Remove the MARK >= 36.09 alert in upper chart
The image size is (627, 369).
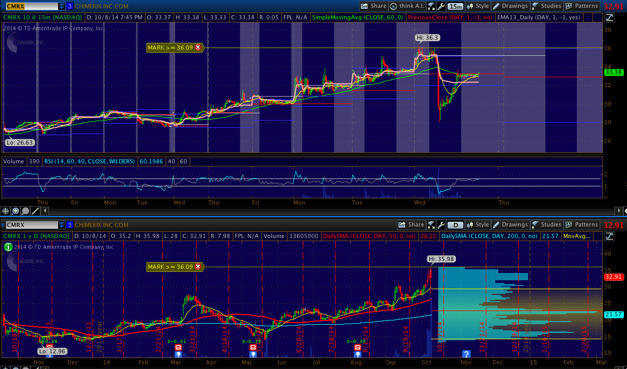click(198, 47)
